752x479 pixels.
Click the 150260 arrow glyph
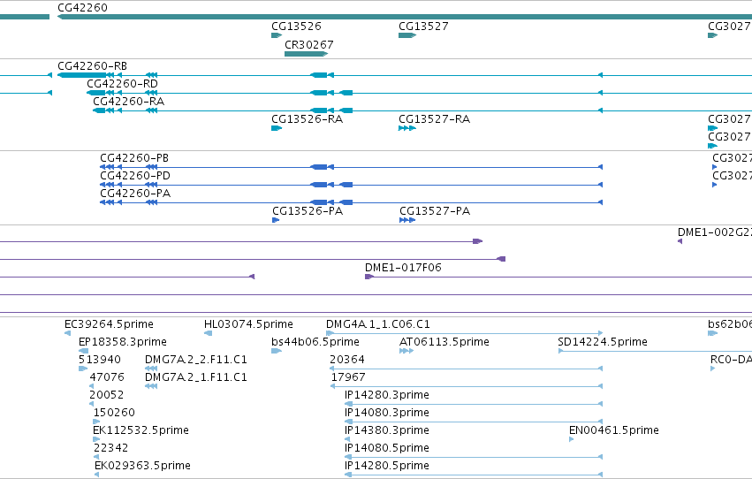click(96, 422)
